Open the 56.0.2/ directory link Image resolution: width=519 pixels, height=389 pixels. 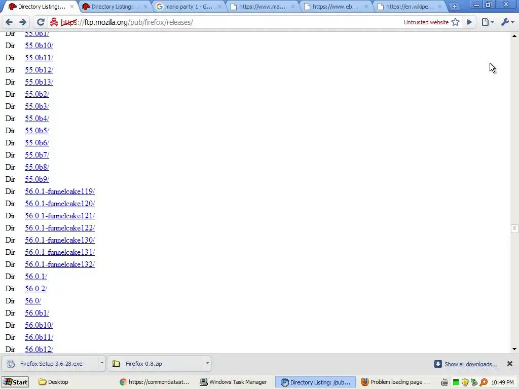click(36, 288)
